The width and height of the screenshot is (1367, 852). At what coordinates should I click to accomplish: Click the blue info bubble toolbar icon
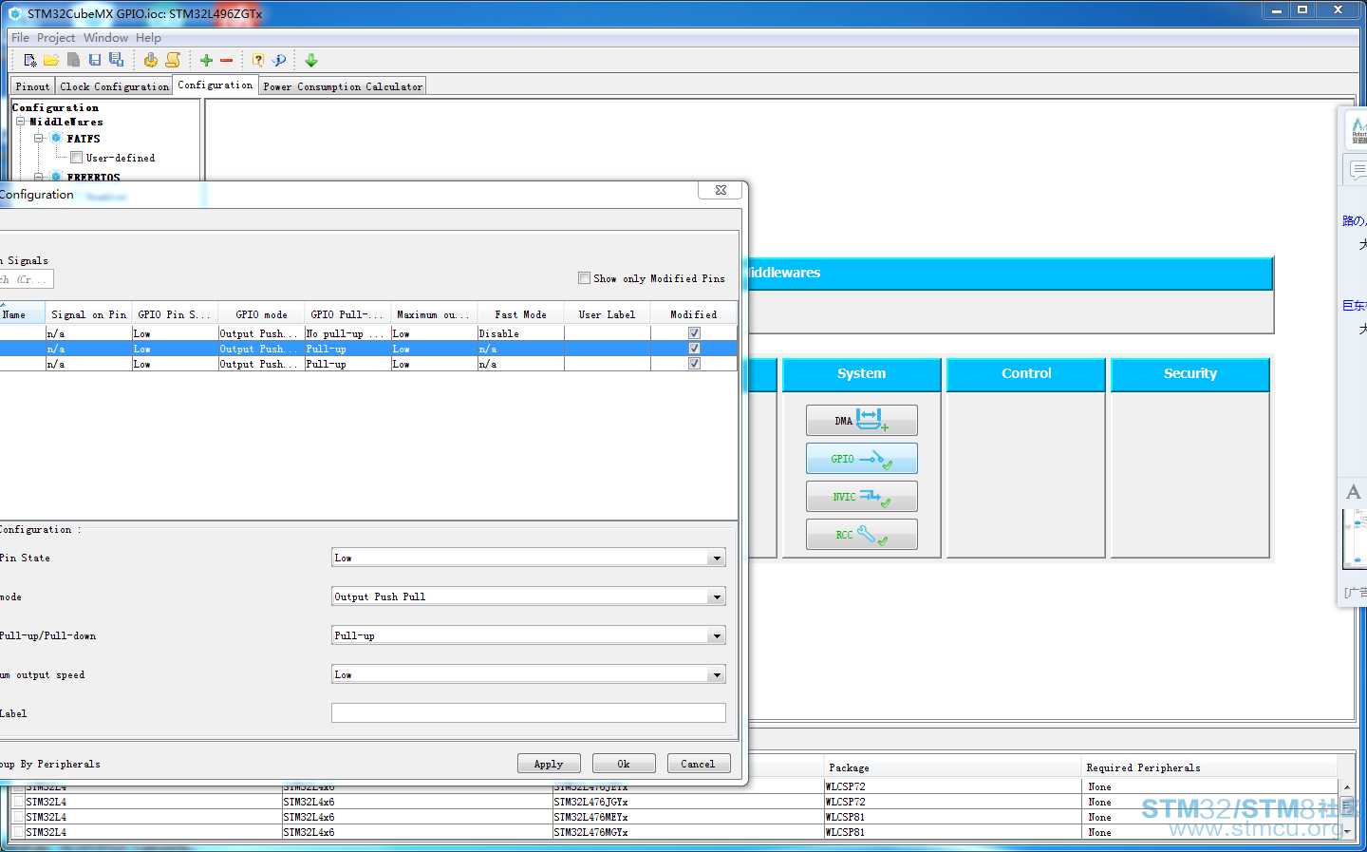(x=279, y=60)
